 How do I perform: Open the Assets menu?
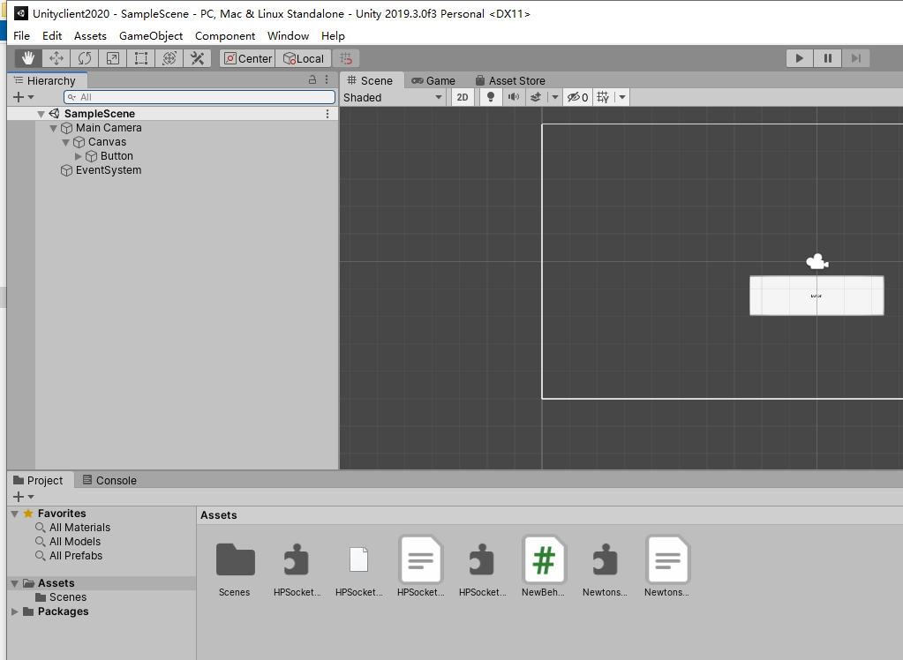point(90,35)
